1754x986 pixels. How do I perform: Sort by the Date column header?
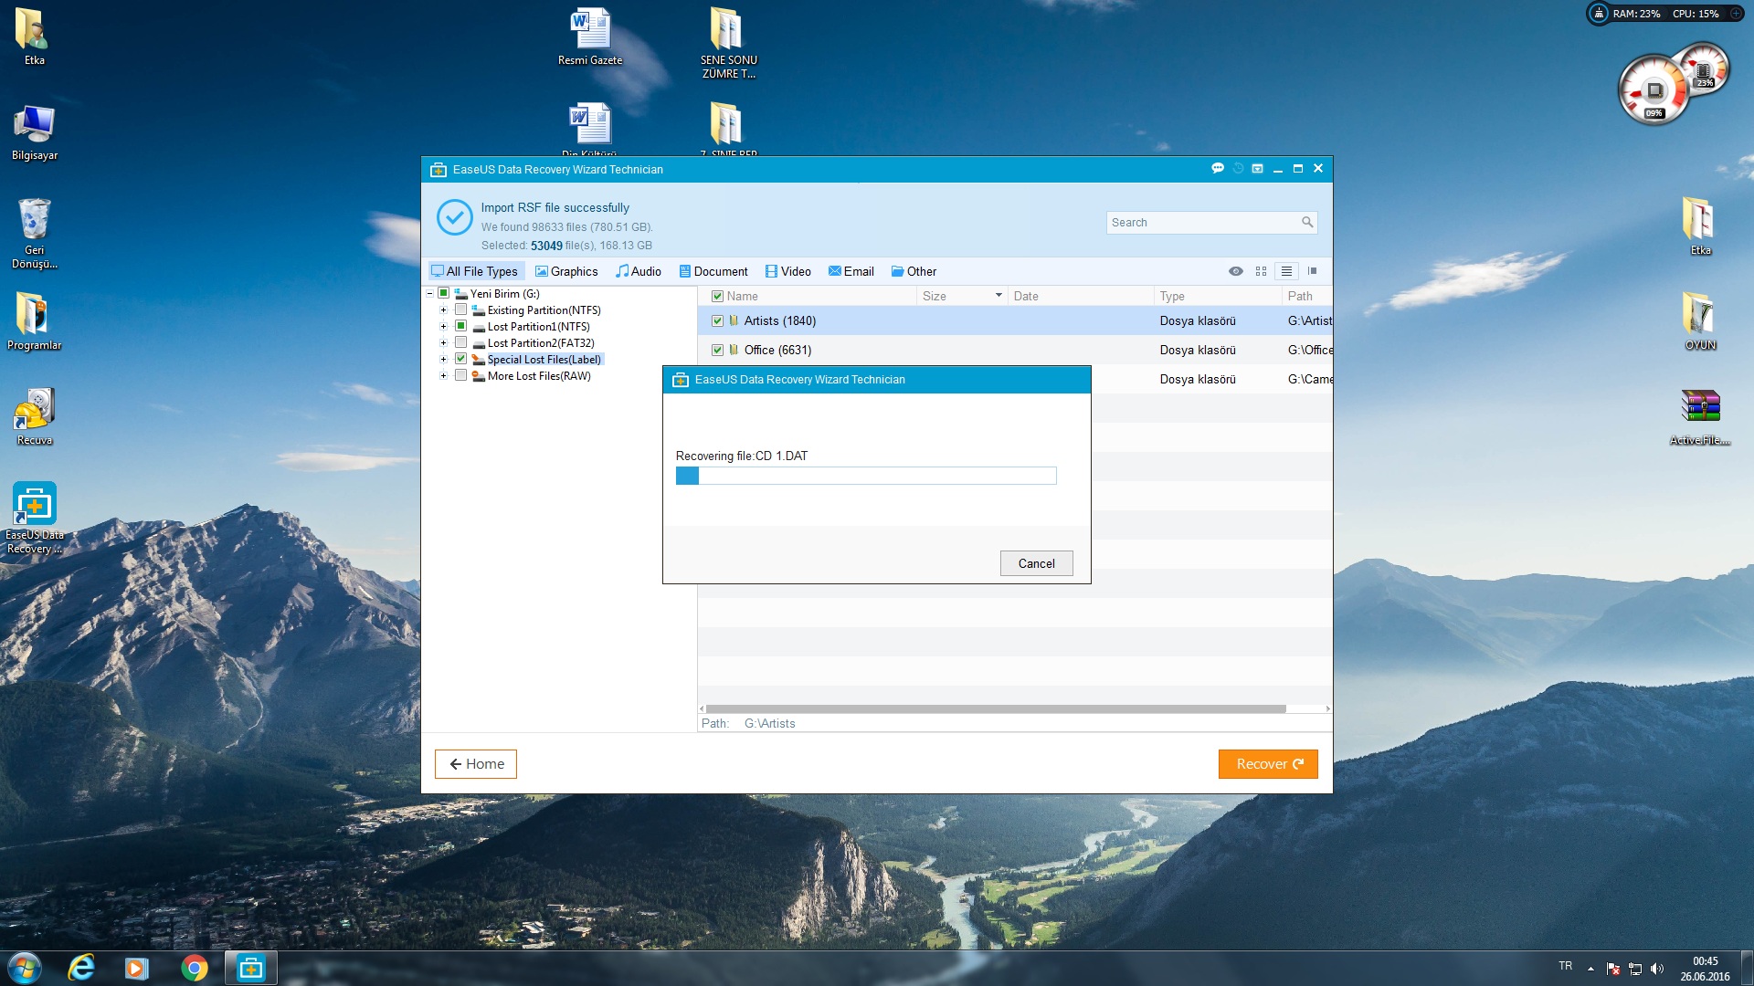click(1081, 296)
